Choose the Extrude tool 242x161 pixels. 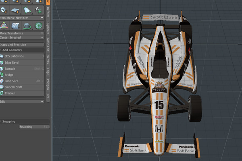[x=22, y=69]
